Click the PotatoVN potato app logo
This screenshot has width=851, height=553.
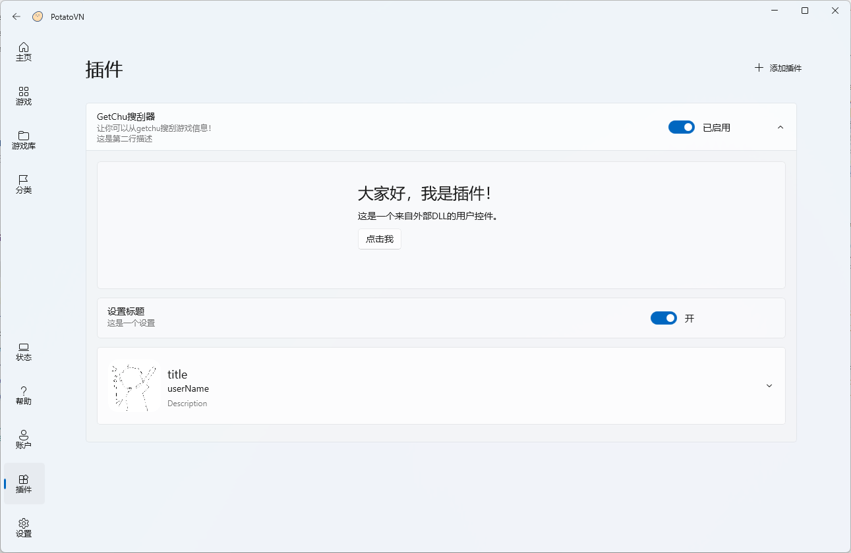tap(38, 16)
